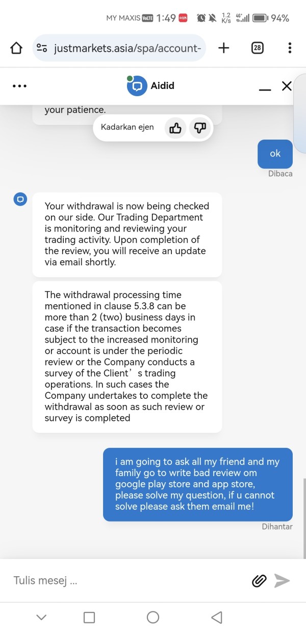
Task: Attach a file using the paperclip icon
Action: pyautogui.click(x=259, y=580)
